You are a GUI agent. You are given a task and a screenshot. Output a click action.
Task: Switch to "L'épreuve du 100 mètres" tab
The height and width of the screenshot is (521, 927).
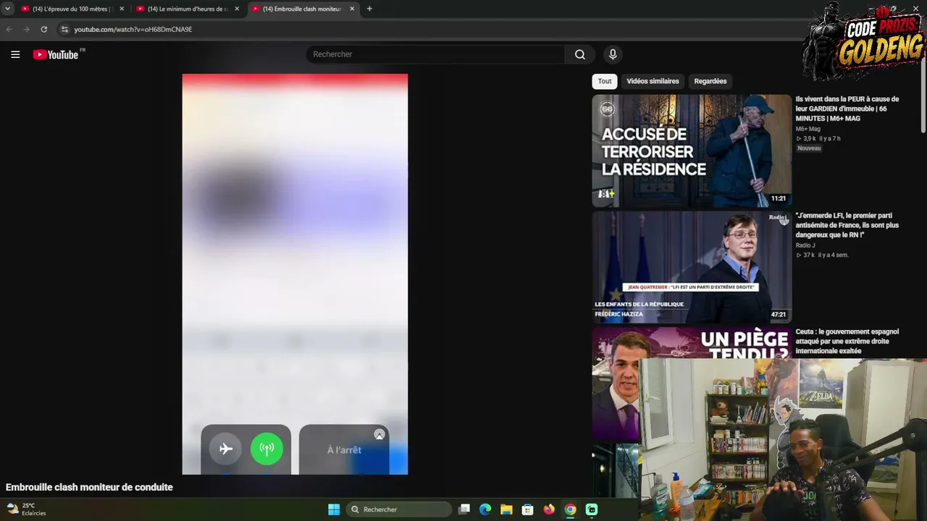click(72, 9)
